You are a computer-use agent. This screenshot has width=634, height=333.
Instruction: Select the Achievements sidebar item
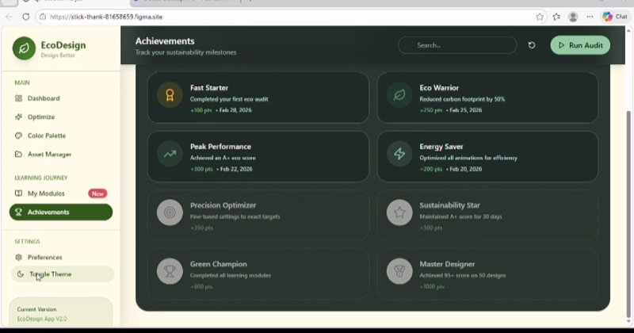[61, 212]
